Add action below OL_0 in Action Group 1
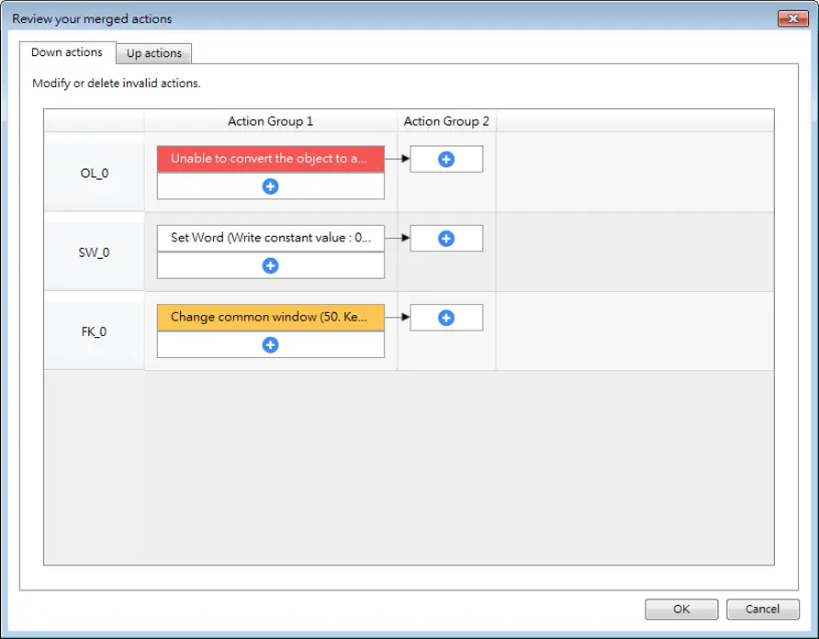Screen dimensions: 819x639 270,186
